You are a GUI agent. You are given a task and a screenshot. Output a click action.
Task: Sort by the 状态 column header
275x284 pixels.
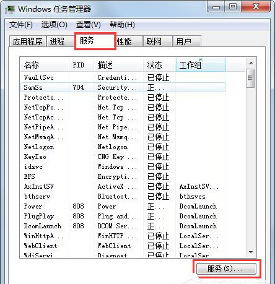point(160,65)
